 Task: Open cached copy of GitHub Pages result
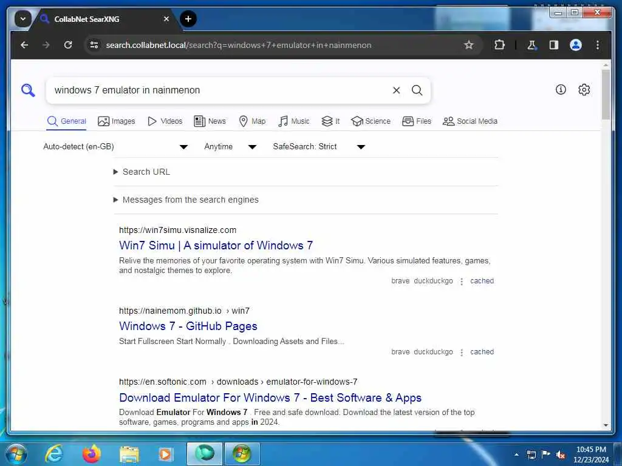pyautogui.click(x=482, y=352)
